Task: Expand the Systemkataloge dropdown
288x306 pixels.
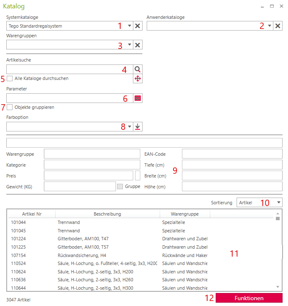Action: click(x=129, y=26)
